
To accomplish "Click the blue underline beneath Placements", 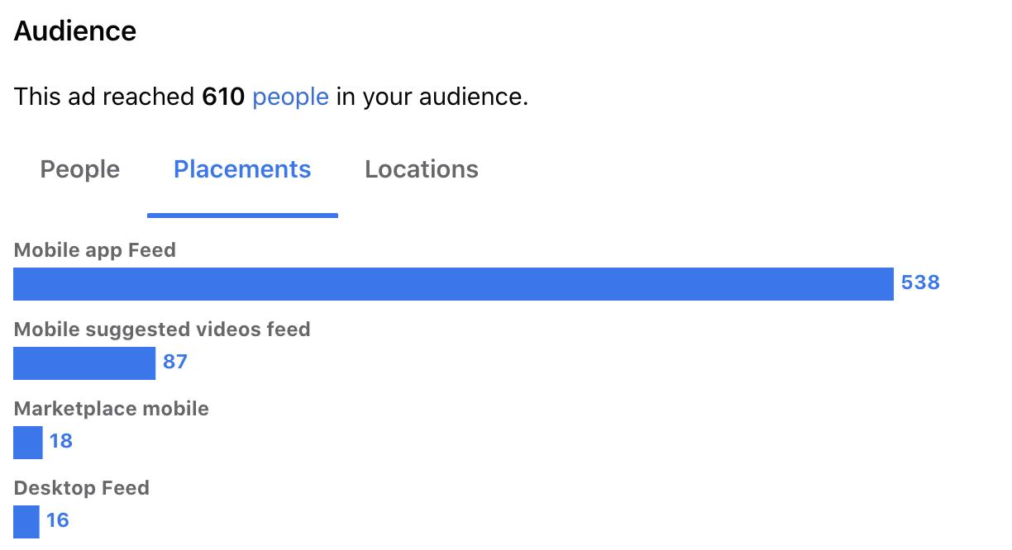I will pos(242,216).
